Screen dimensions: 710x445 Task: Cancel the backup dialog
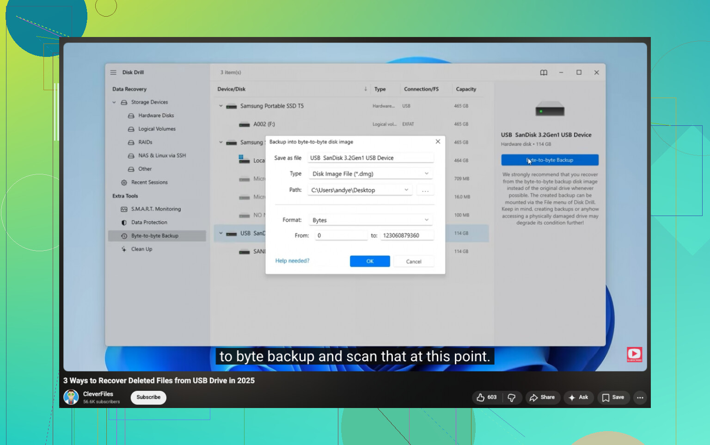coord(414,261)
